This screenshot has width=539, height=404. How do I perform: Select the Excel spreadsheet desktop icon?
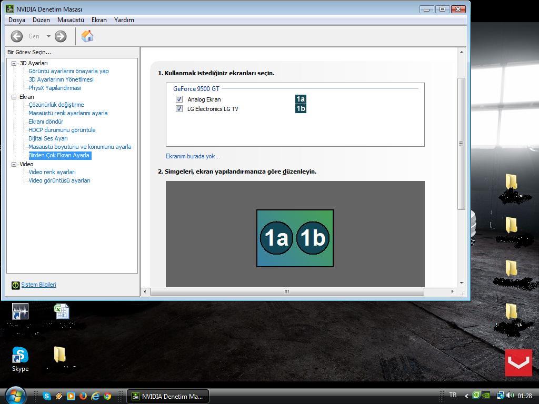tap(62, 311)
